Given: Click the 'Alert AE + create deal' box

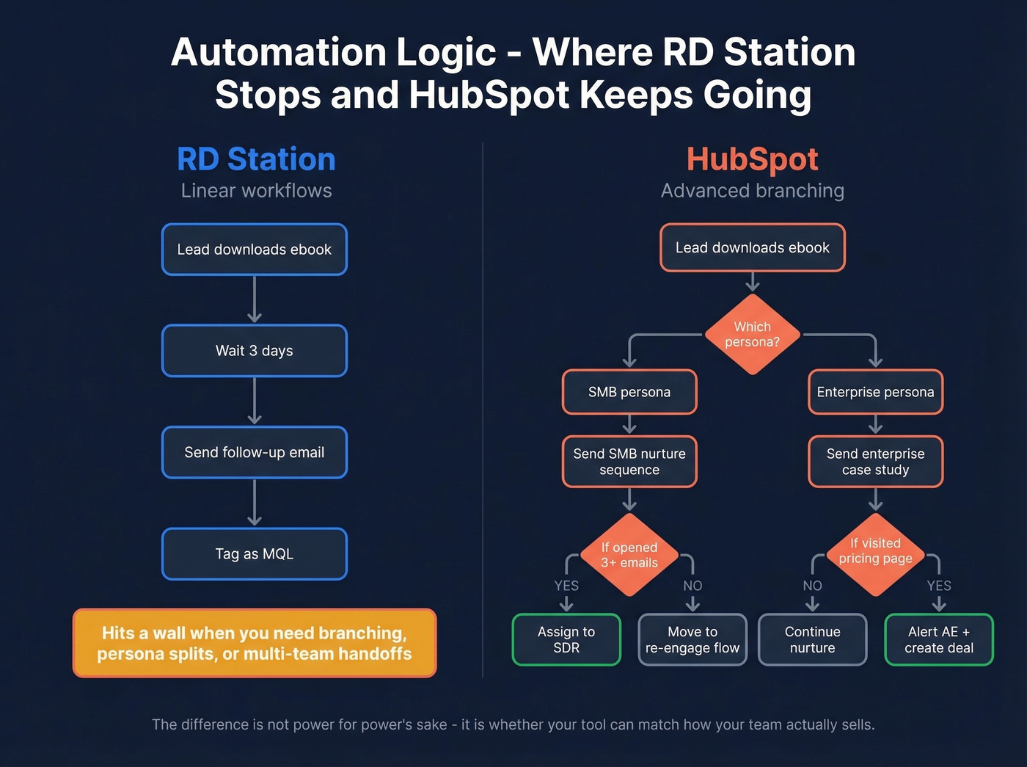Looking at the screenshot, I should click(x=939, y=639).
